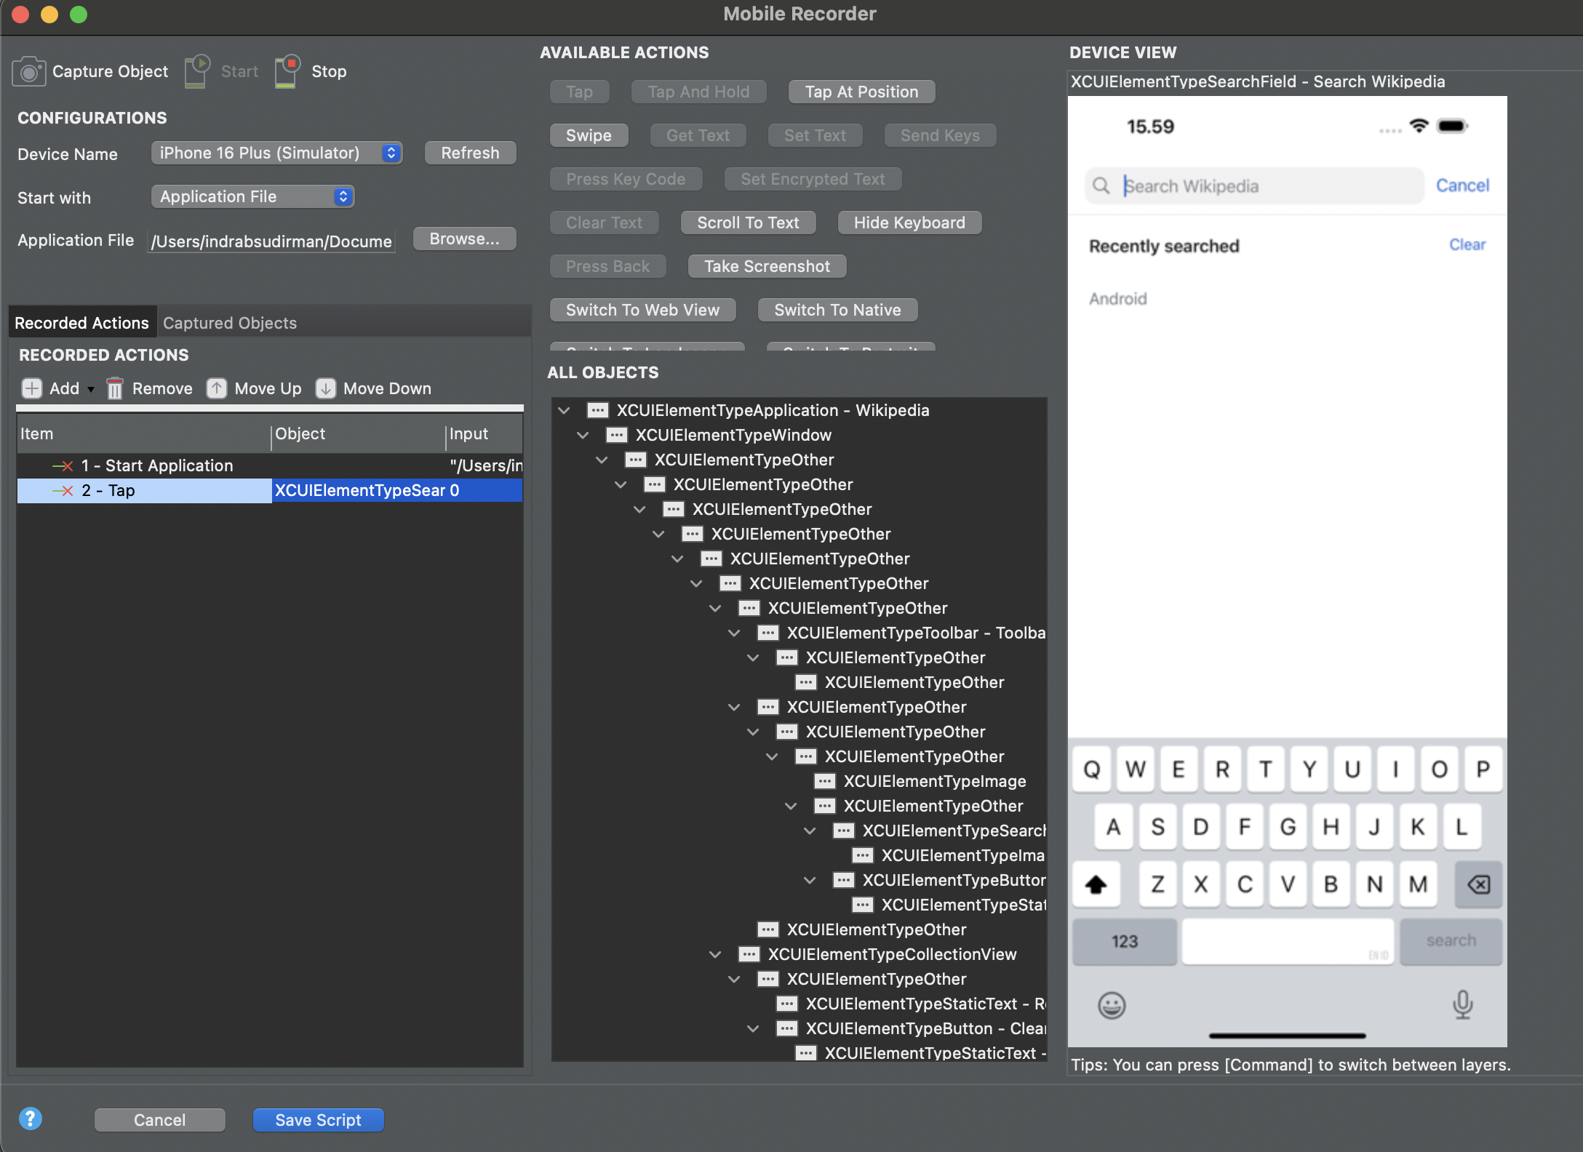Tap the magnifier icon in Search Wikipedia field
The height and width of the screenshot is (1152, 1583).
[1101, 185]
